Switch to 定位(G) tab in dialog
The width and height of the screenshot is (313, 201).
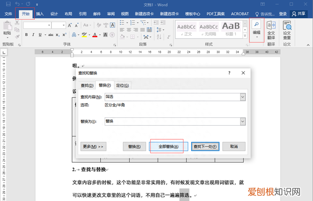pyautogui.click(x=122, y=86)
